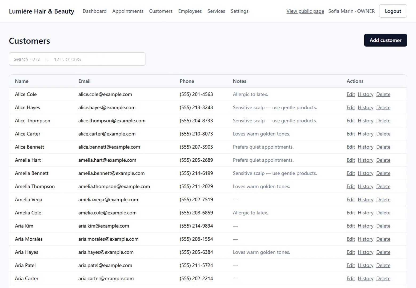Delete the Aria Morales customer
This screenshot has width=416, height=288.
pyautogui.click(x=383, y=239)
